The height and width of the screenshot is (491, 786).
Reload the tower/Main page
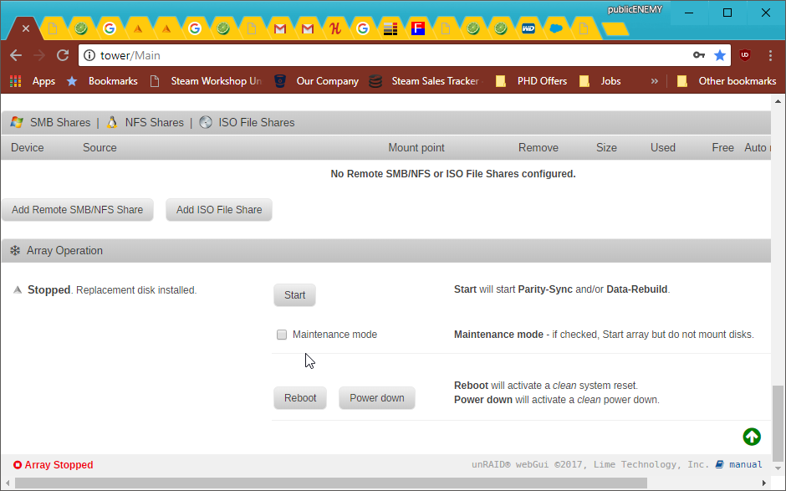point(63,55)
